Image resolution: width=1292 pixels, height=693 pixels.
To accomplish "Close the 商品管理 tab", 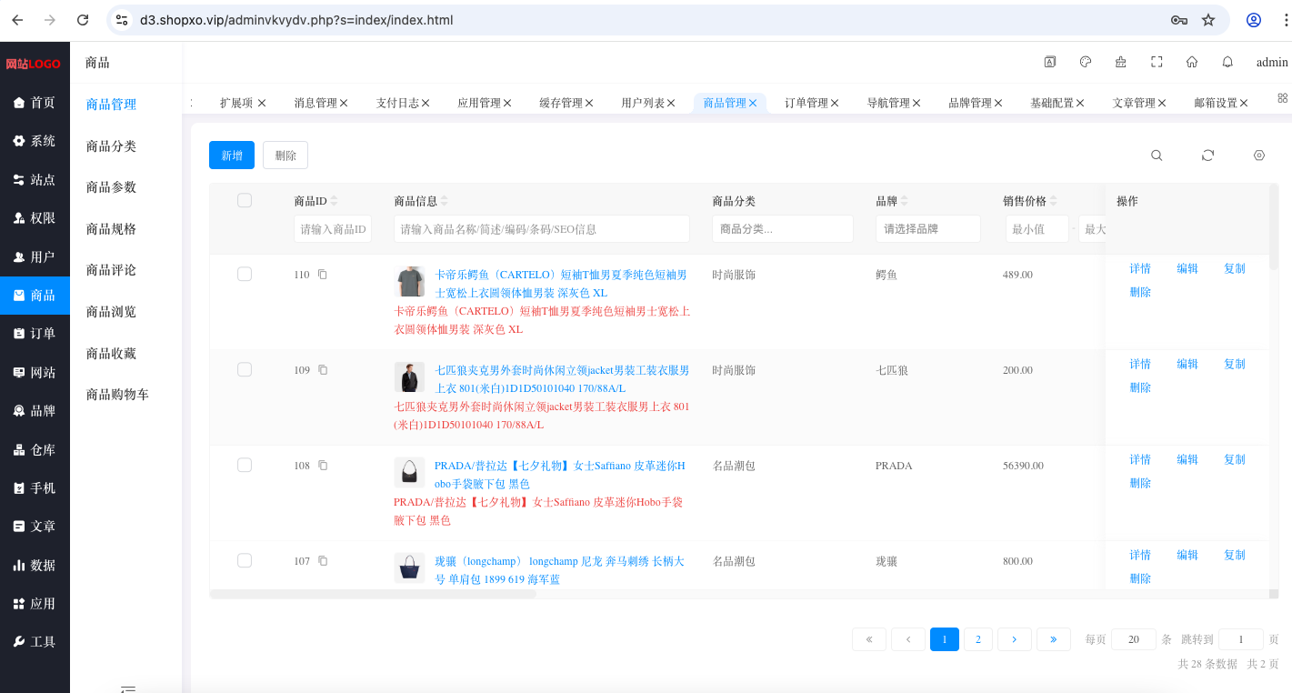I will click(x=753, y=103).
